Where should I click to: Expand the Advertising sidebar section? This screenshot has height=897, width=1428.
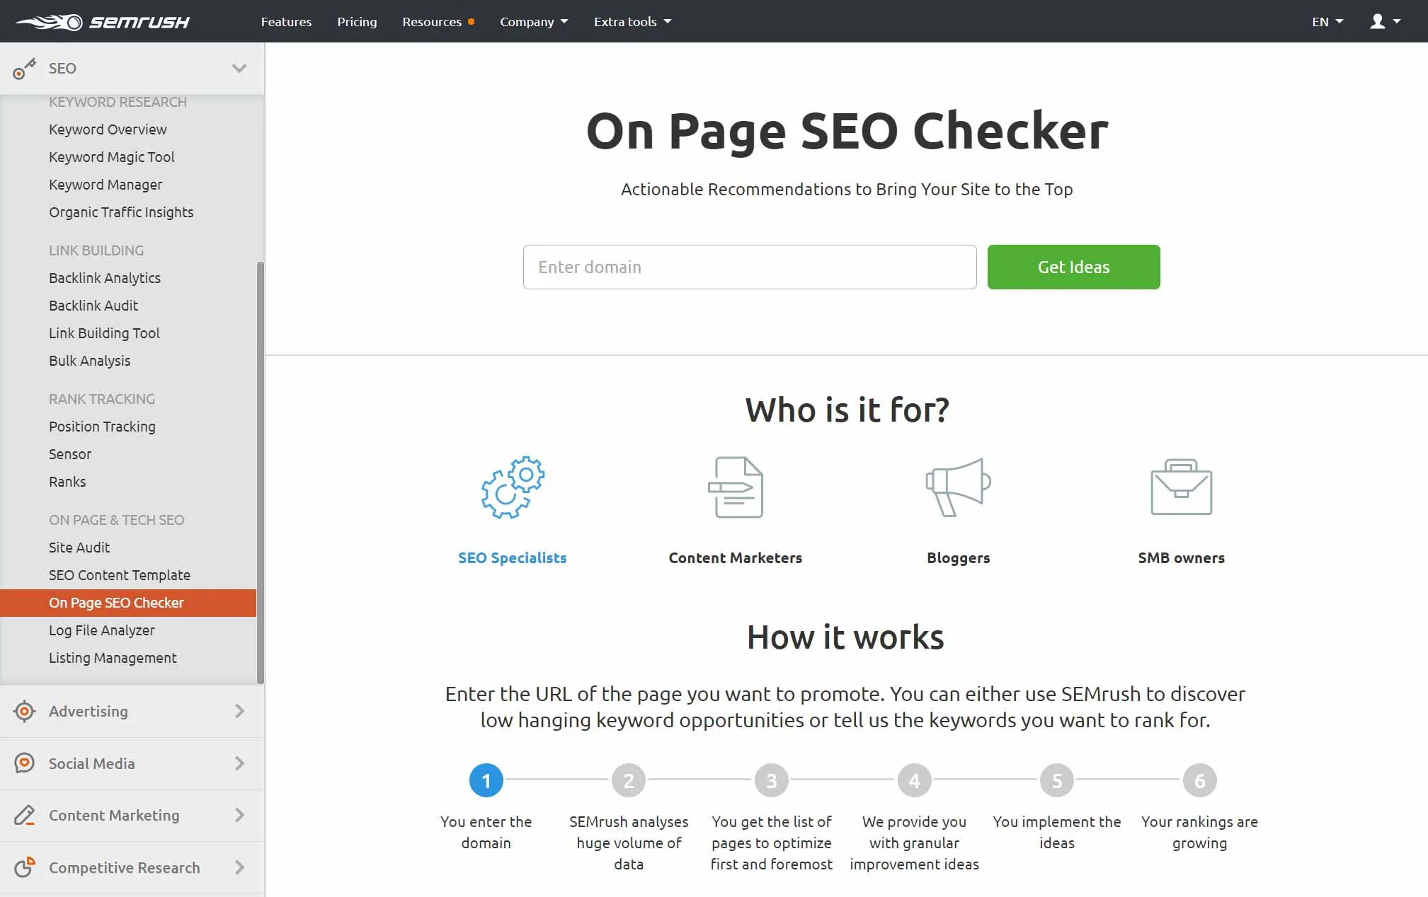pyautogui.click(x=239, y=711)
